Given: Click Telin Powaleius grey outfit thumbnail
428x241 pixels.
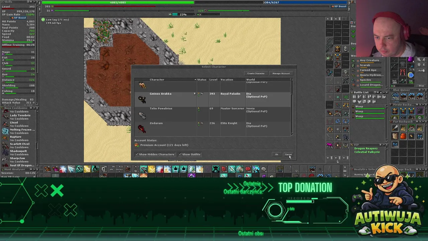Looking at the screenshot, I should coord(142,115).
